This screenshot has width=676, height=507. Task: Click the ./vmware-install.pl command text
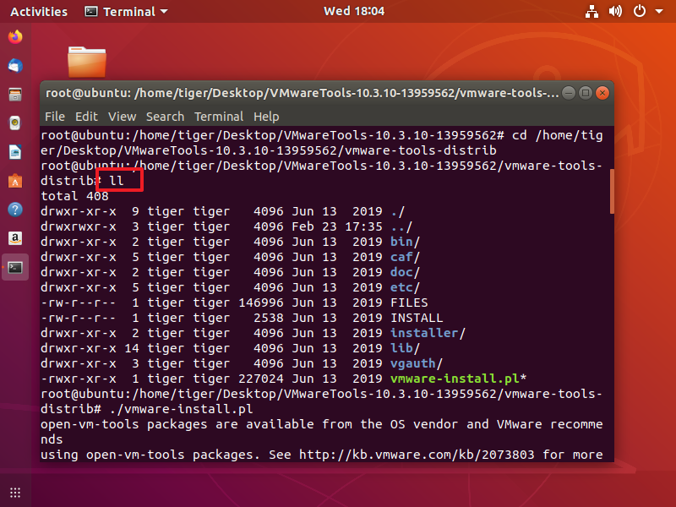pos(181,409)
